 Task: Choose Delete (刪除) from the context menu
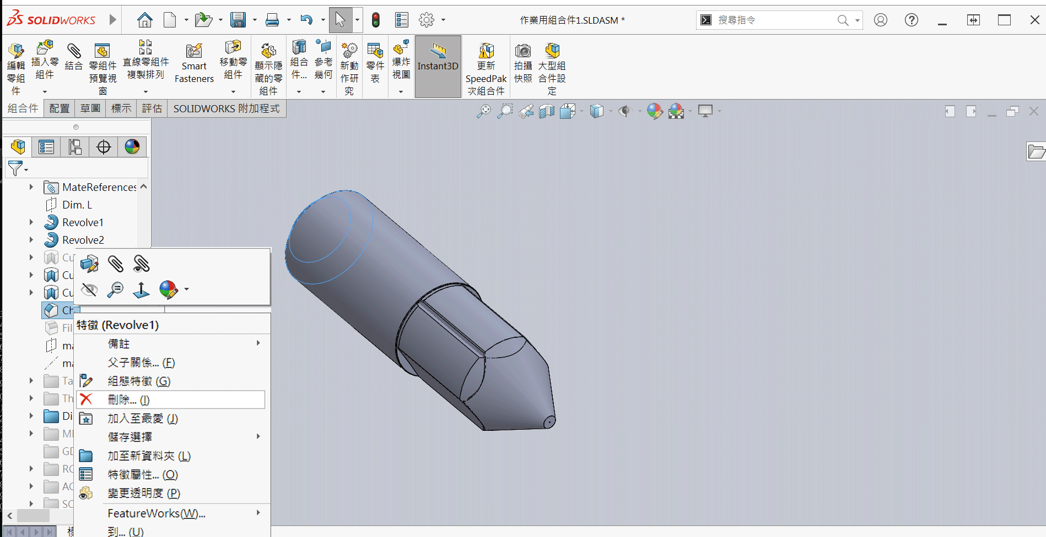(129, 400)
